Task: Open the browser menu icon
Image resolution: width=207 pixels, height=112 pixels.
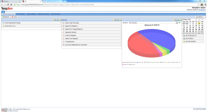Action: click(205, 5)
